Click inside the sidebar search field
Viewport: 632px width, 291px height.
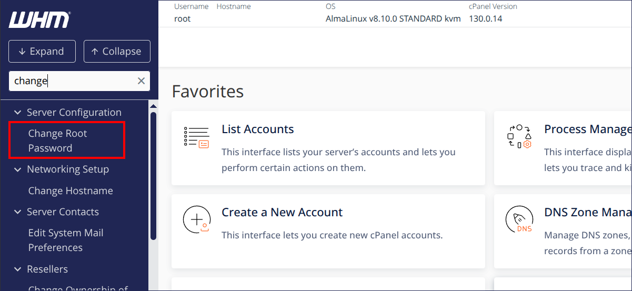pyautogui.click(x=71, y=81)
